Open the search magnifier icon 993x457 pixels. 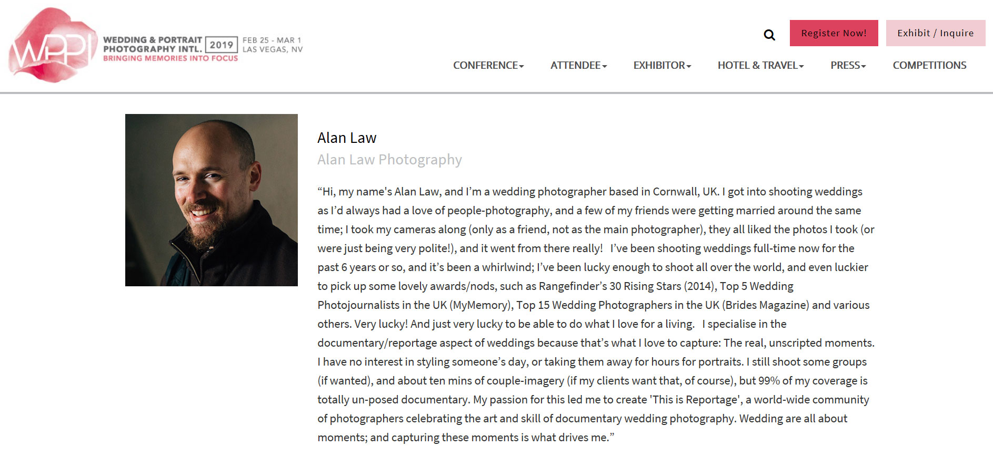point(769,35)
